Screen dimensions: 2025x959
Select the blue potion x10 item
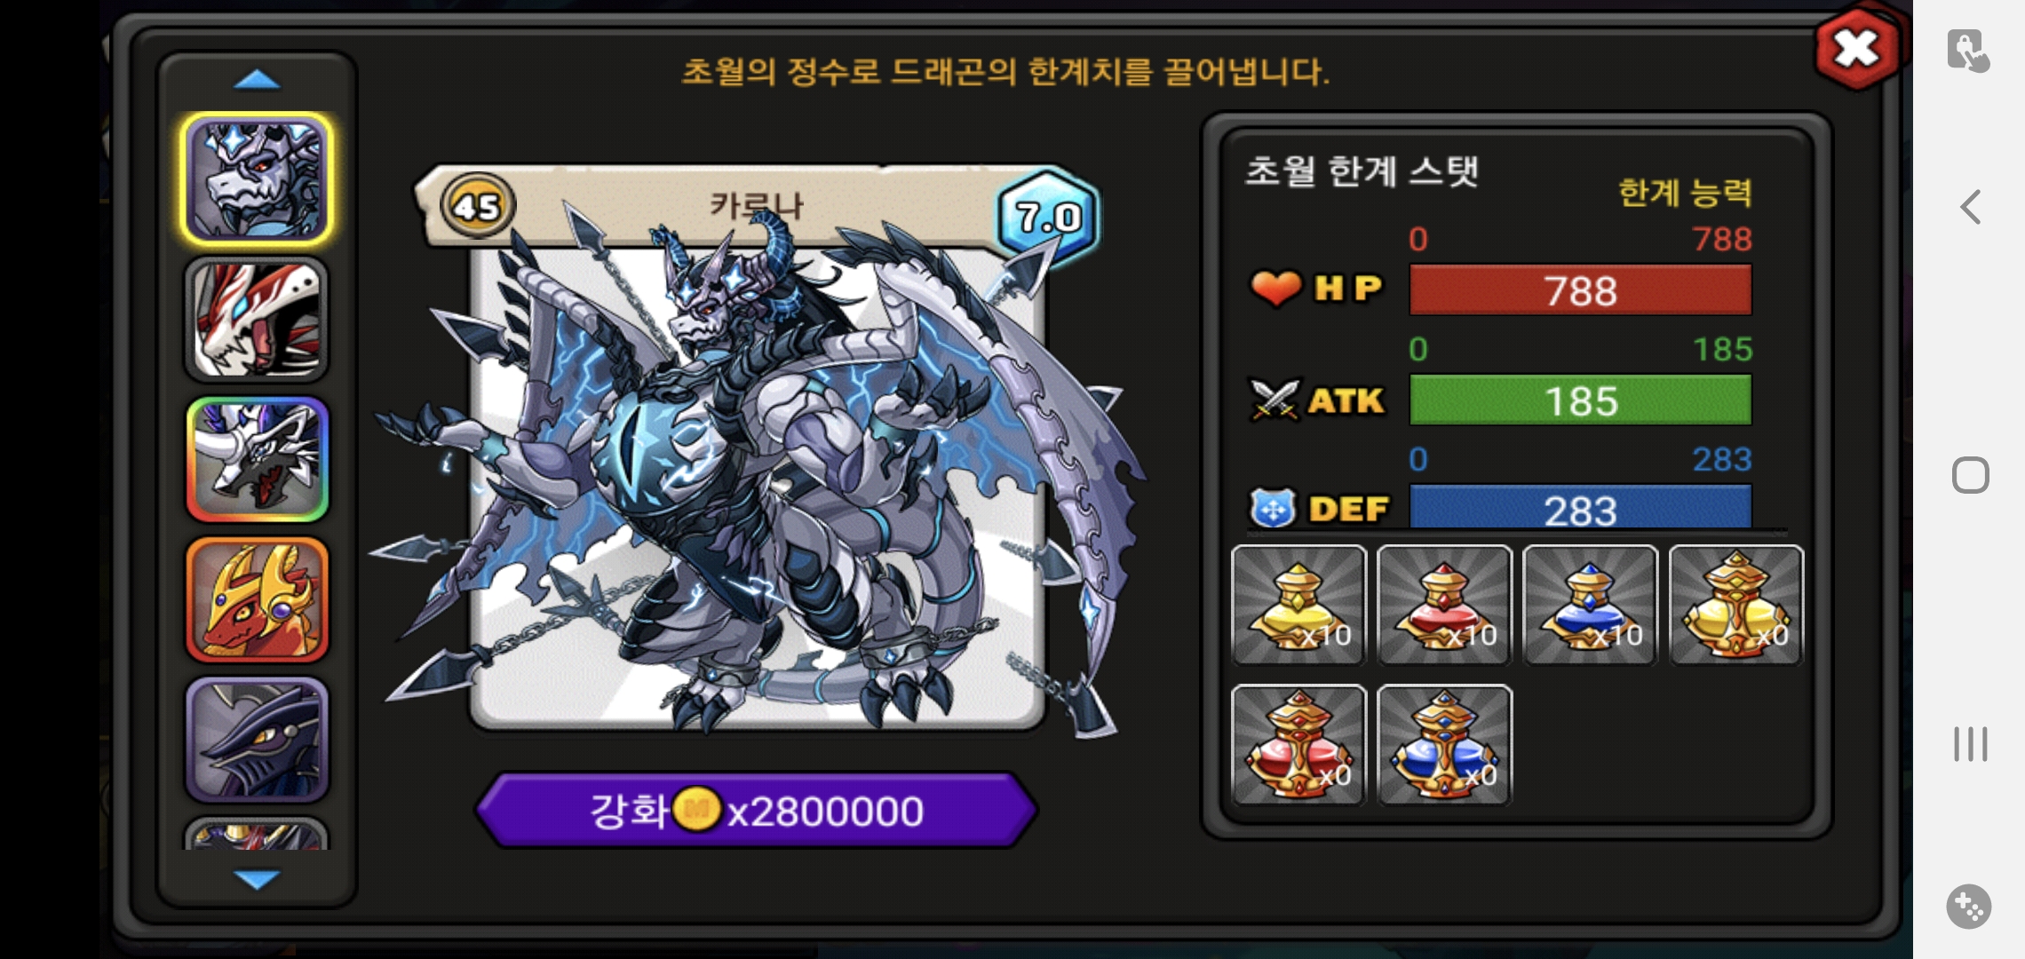point(1590,605)
